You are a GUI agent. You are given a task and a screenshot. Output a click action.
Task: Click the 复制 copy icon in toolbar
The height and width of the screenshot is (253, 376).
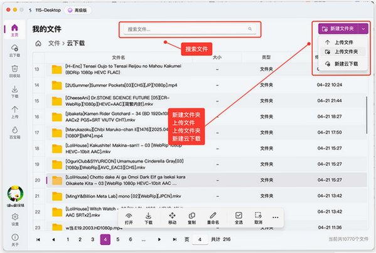pyautogui.click(x=191, y=215)
